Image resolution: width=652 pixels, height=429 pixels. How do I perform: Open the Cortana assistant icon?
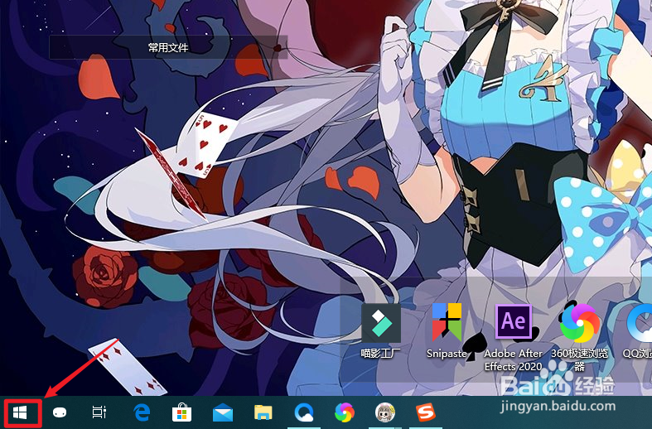point(60,412)
